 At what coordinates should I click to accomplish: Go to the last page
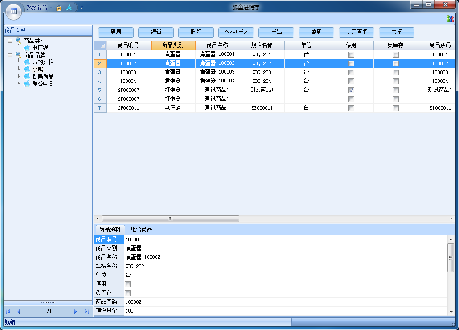point(87,312)
